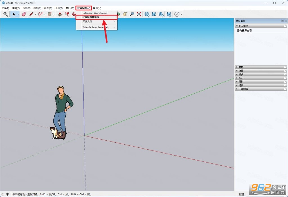
Task: Open the 帮助(H) menu
Action: (97, 8)
